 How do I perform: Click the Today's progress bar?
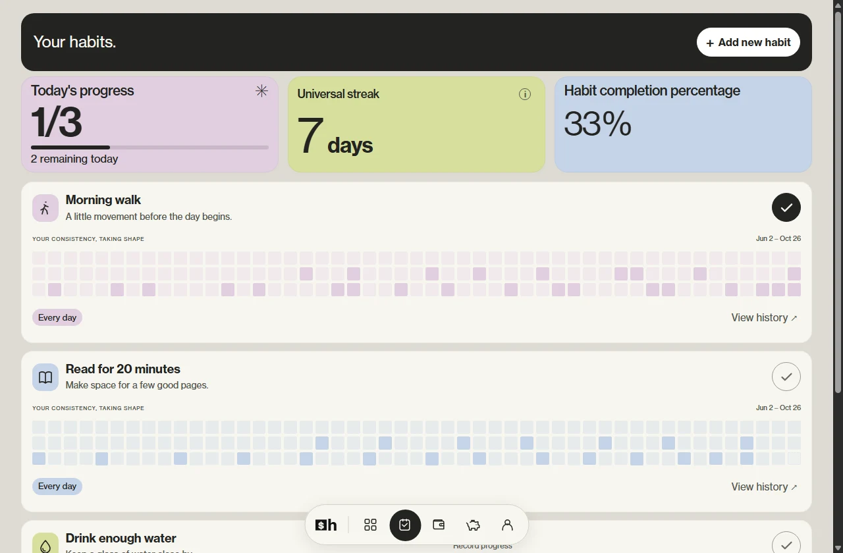150,147
